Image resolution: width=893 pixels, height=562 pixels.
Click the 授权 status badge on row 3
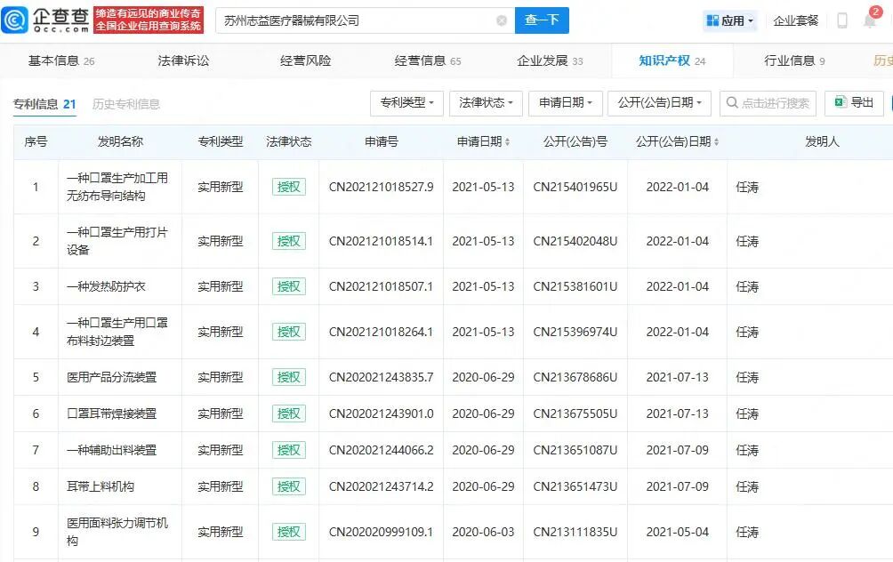pos(288,286)
